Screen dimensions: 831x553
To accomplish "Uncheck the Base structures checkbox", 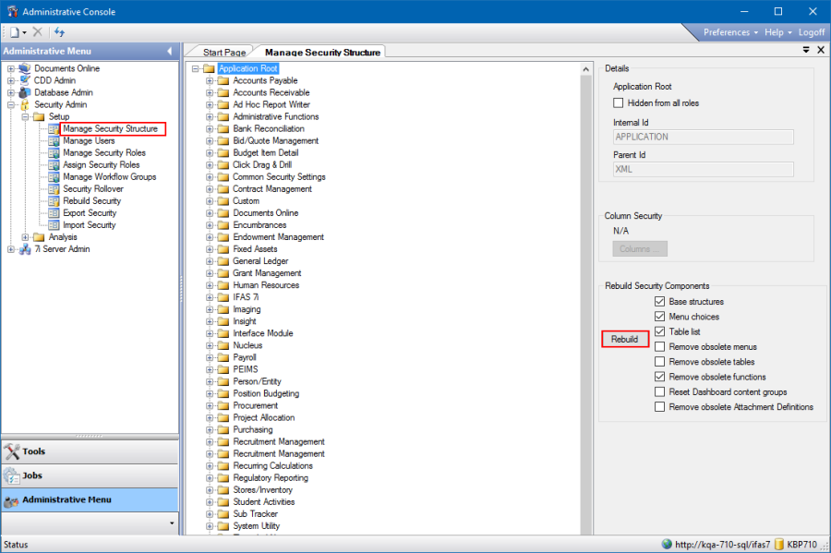I will click(659, 302).
